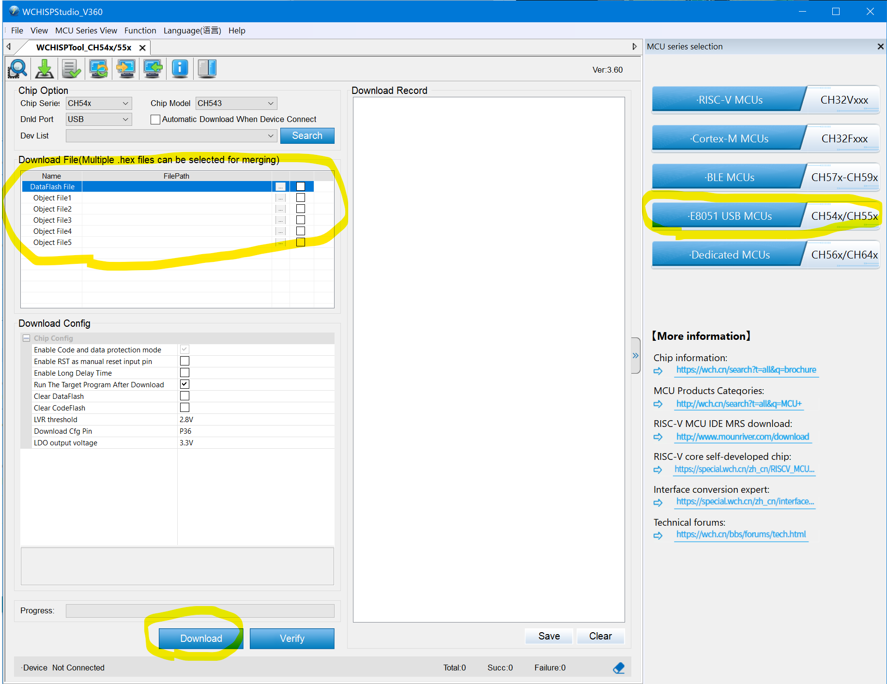Open the blue info icon
The height and width of the screenshot is (684, 887).
180,69
